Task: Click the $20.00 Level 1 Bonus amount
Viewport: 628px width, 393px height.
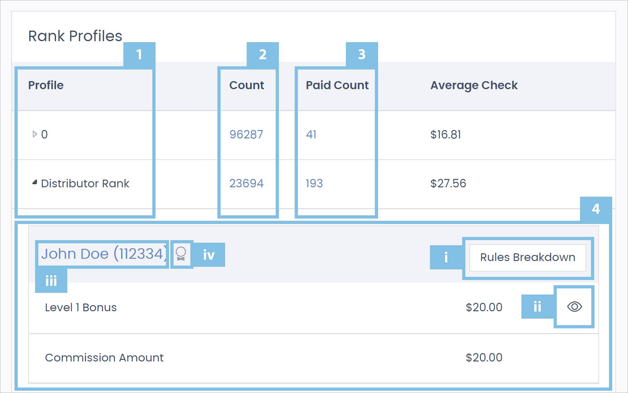Action: 484,307
